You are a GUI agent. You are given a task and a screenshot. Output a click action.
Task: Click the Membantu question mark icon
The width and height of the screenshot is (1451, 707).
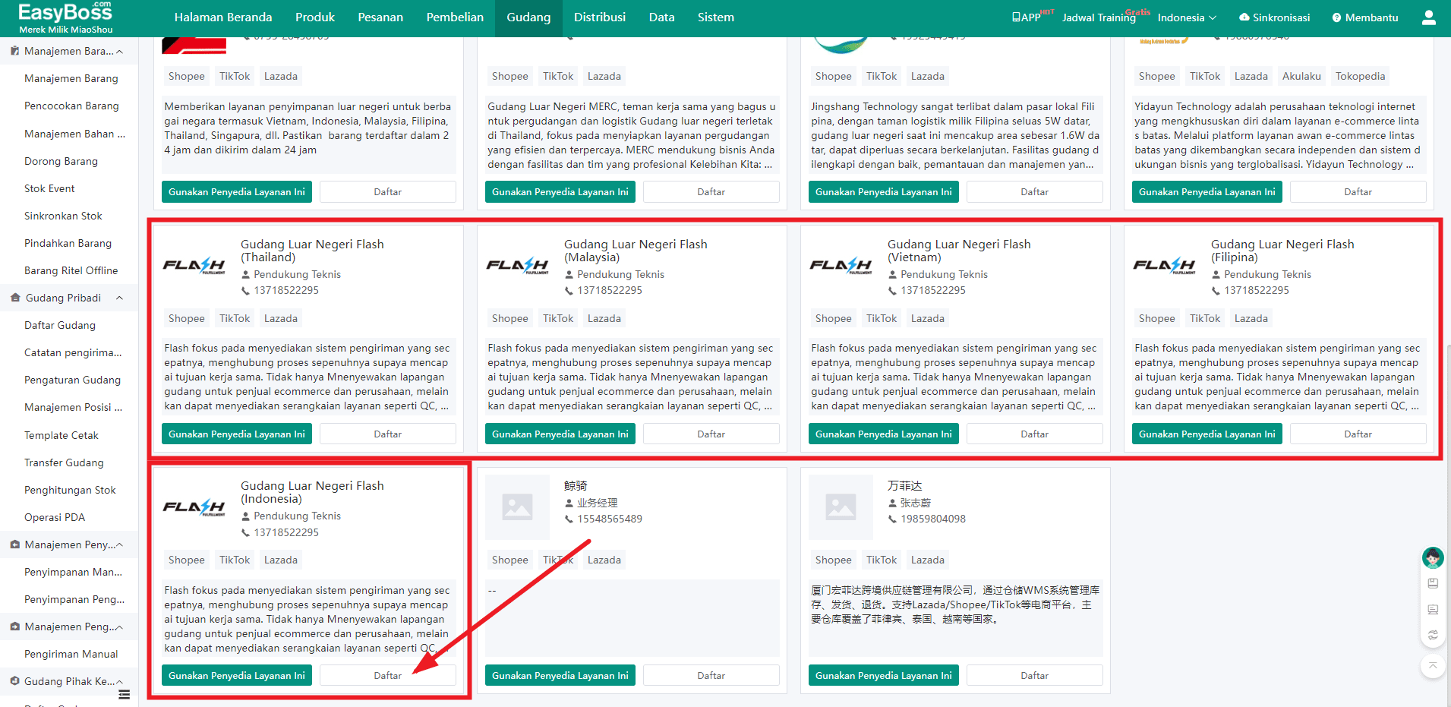click(1336, 17)
